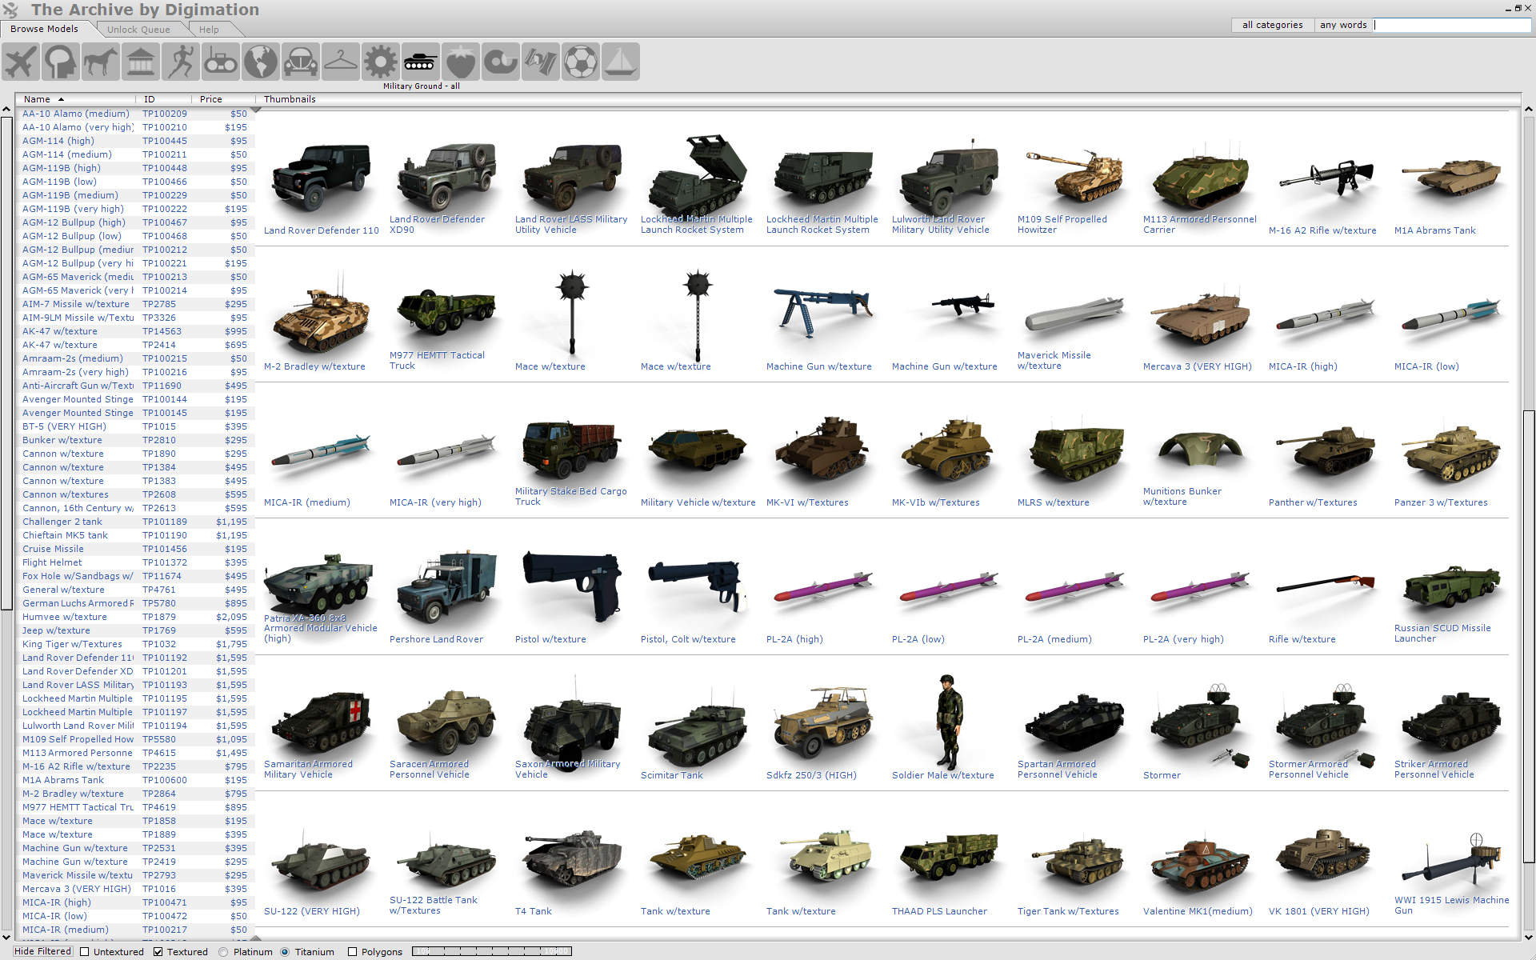The image size is (1536, 960).
Task: Sort the list by the Price column header
Action: pos(224,99)
